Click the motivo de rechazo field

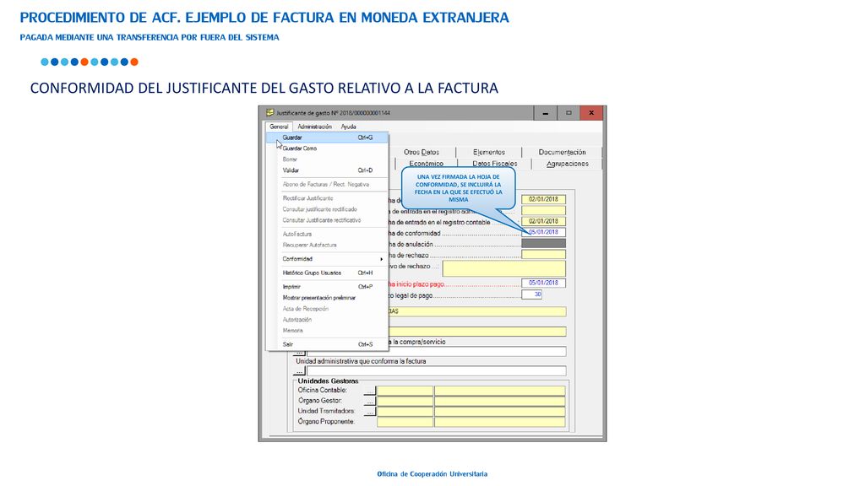[504, 268]
